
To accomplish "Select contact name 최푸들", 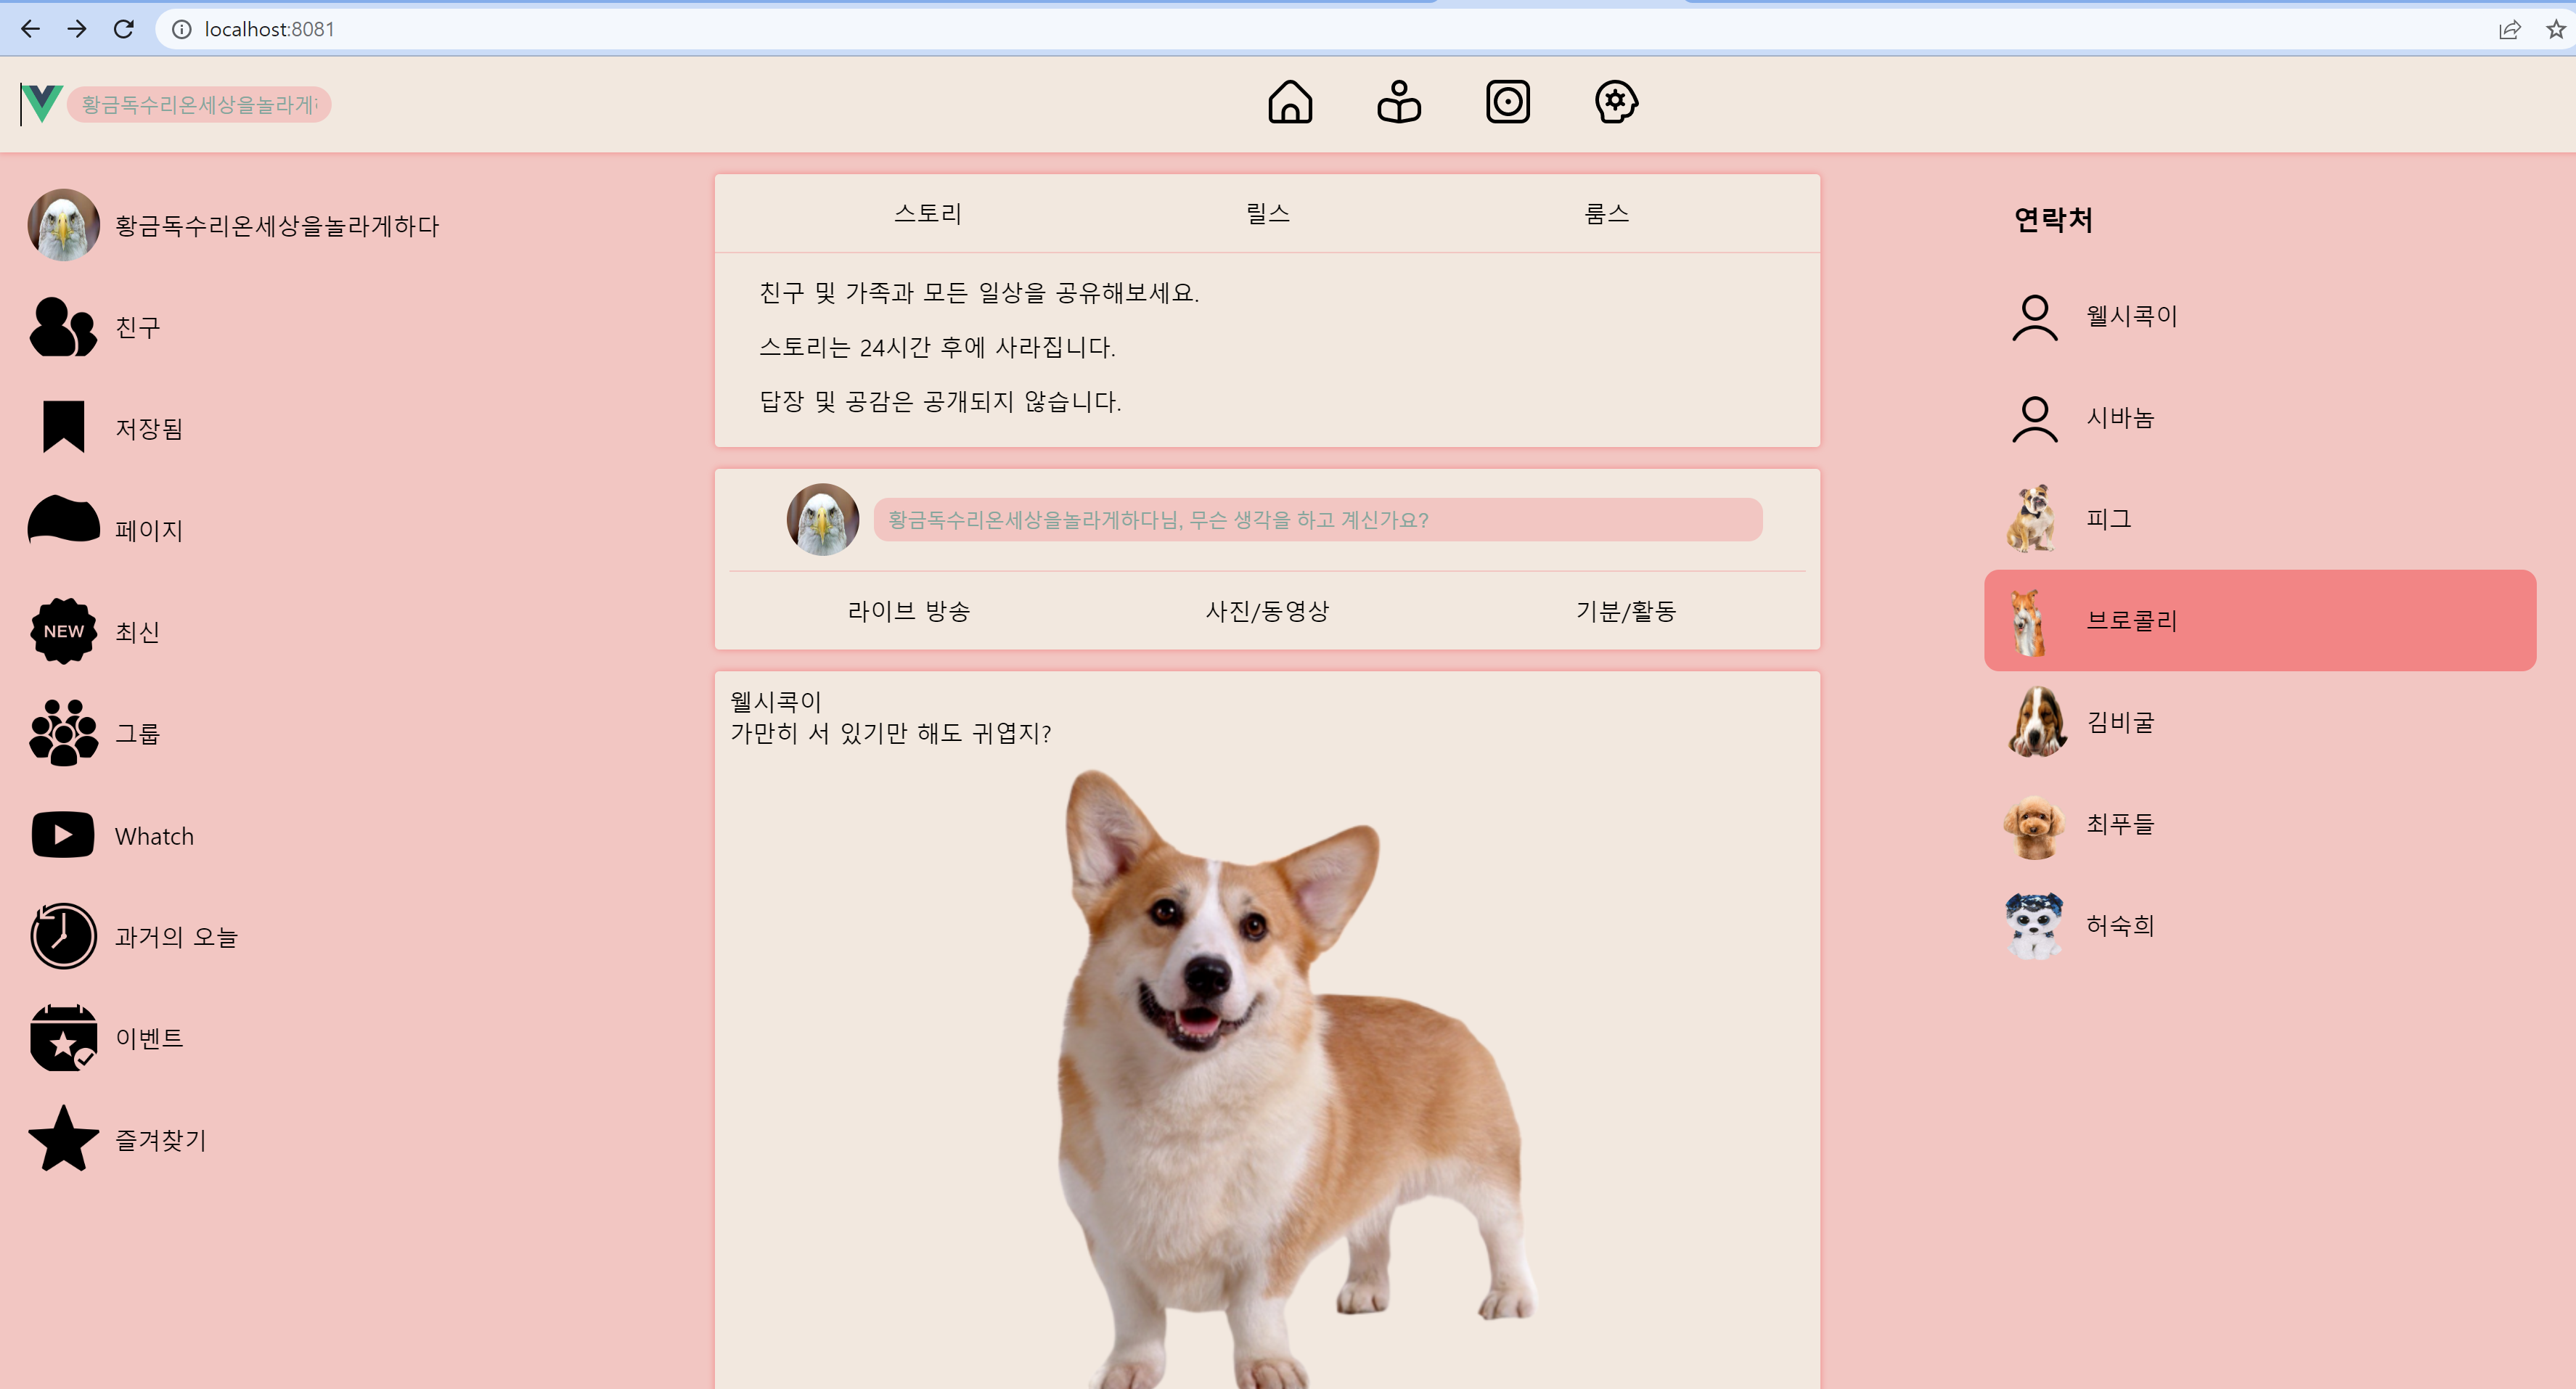I will click(2120, 824).
